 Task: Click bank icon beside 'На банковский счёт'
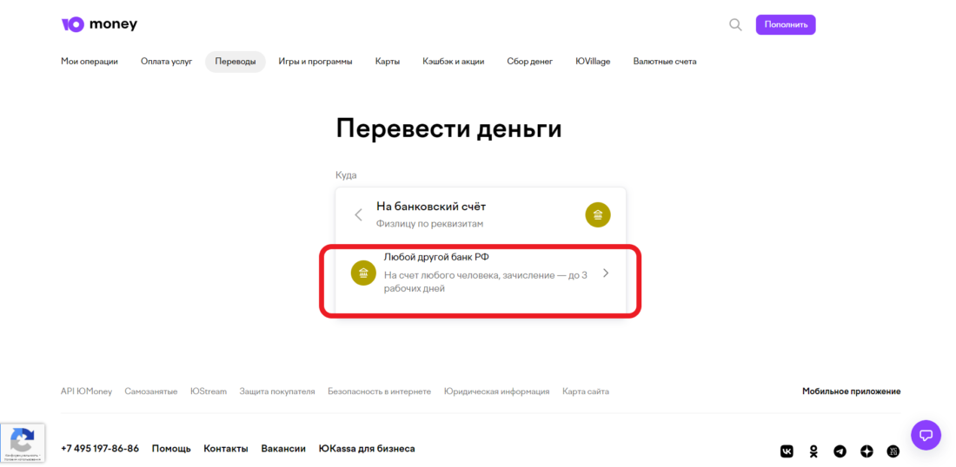pyautogui.click(x=598, y=214)
